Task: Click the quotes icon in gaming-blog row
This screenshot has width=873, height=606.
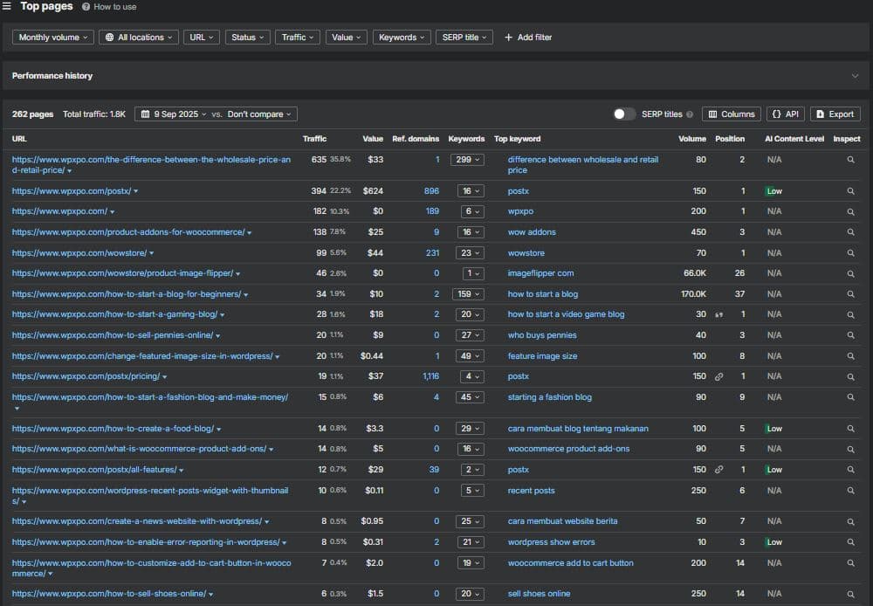Action: (718, 314)
